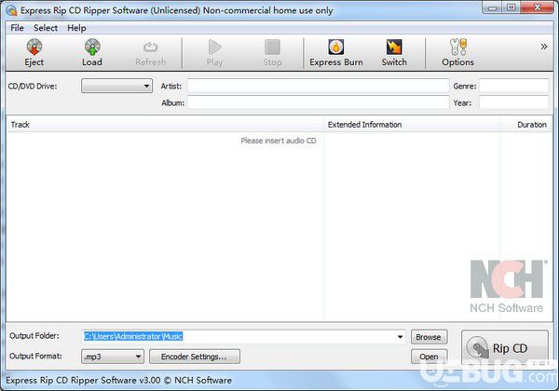Click the Year input field
The image size is (559, 391).
click(513, 102)
